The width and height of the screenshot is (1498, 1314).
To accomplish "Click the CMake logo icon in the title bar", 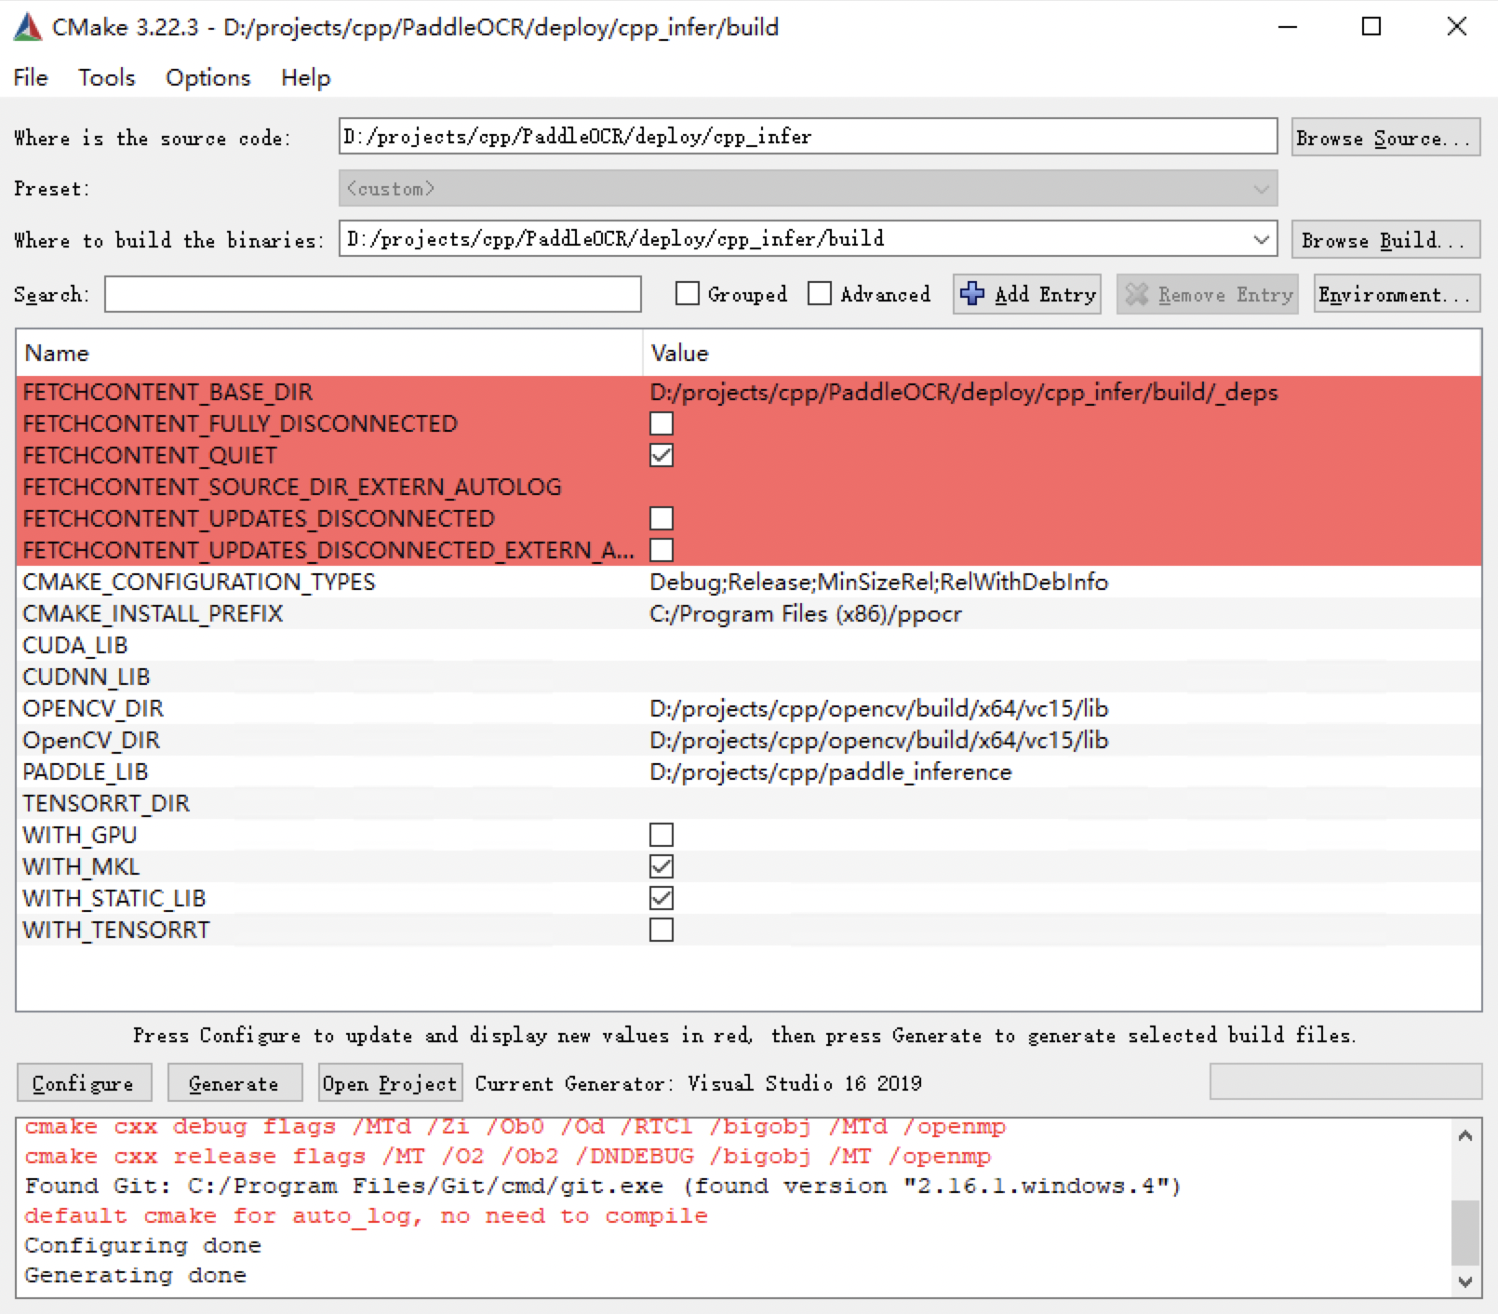I will click(x=27, y=27).
